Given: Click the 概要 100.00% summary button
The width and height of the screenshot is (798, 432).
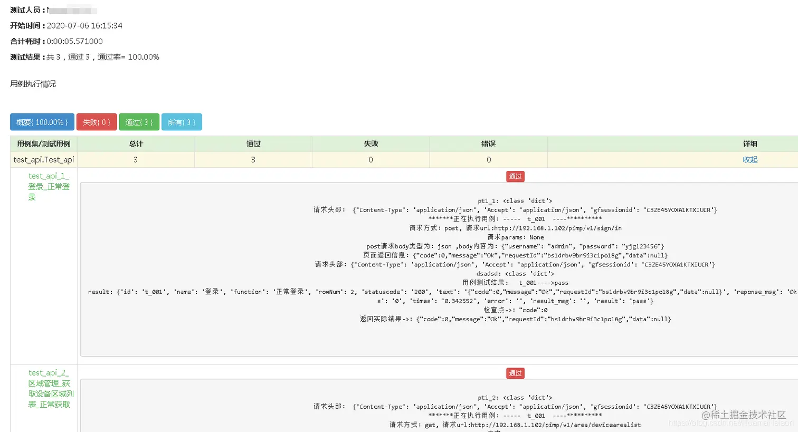Looking at the screenshot, I should (42, 122).
